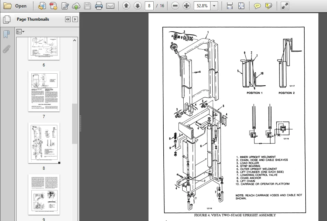
Task: Select the Highlight text tool
Action: 269,6
